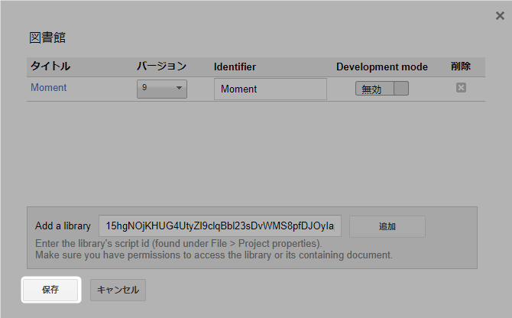The width and height of the screenshot is (512, 318).
Task: Close the 図書館 dialog with the X
Action: (500, 16)
